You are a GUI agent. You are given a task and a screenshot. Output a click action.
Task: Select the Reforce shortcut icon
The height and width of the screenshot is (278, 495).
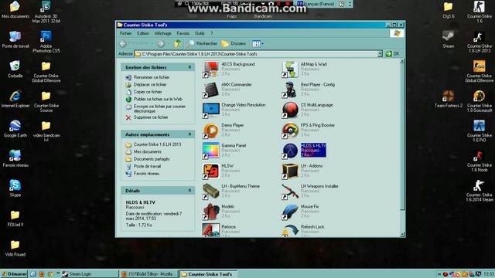click(x=211, y=230)
